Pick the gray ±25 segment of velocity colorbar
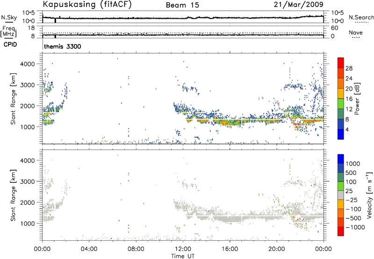This screenshot has width=374, height=259. [341, 195]
